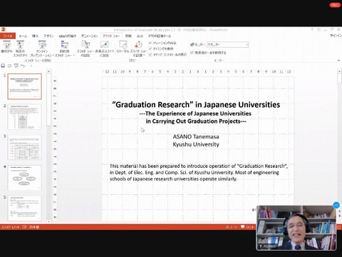Open Set Up Slide Show dialog
Screen dimensions: 342x257
85,49
